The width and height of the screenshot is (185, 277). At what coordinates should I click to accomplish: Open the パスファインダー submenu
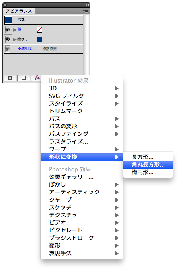(x=82, y=134)
